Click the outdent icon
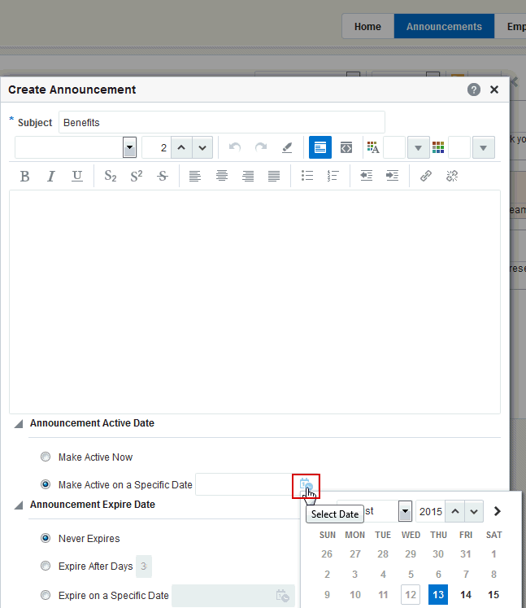Viewport: 526px width, 608px height. coord(366,176)
